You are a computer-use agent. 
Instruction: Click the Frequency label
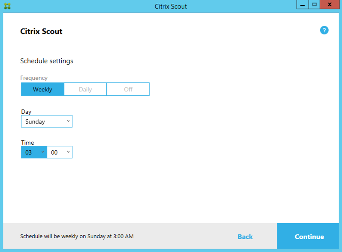(x=34, y=78)
